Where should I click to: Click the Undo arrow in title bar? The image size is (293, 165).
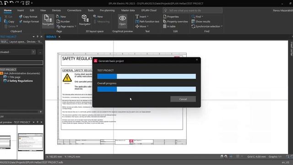coord(11,3)
